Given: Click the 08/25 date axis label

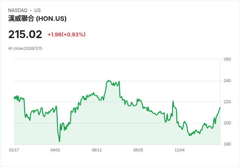Looking at the screenshot, I should tap(138, 150).
